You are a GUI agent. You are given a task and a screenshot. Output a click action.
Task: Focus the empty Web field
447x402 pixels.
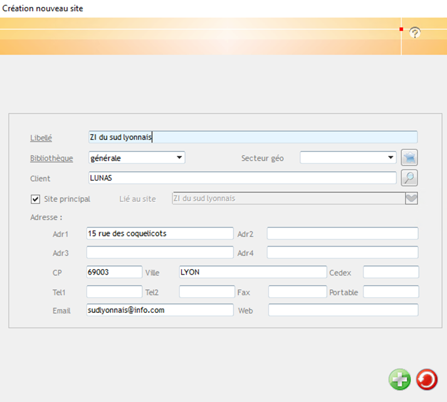point(342,310)
